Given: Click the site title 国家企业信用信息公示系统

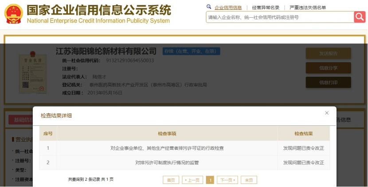Looking at the screenshot, I should tap(99, 10).
